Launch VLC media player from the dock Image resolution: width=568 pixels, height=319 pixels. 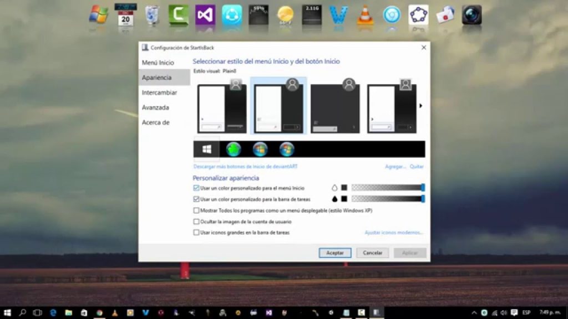pyautogui.click(x=365, y=15)
